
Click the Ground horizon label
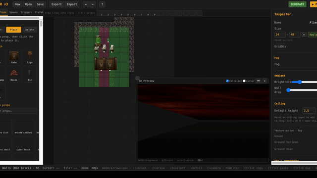click(286, 142)
